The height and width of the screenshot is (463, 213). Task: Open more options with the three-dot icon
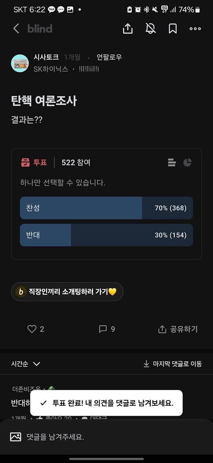click(x=195, y=28)
